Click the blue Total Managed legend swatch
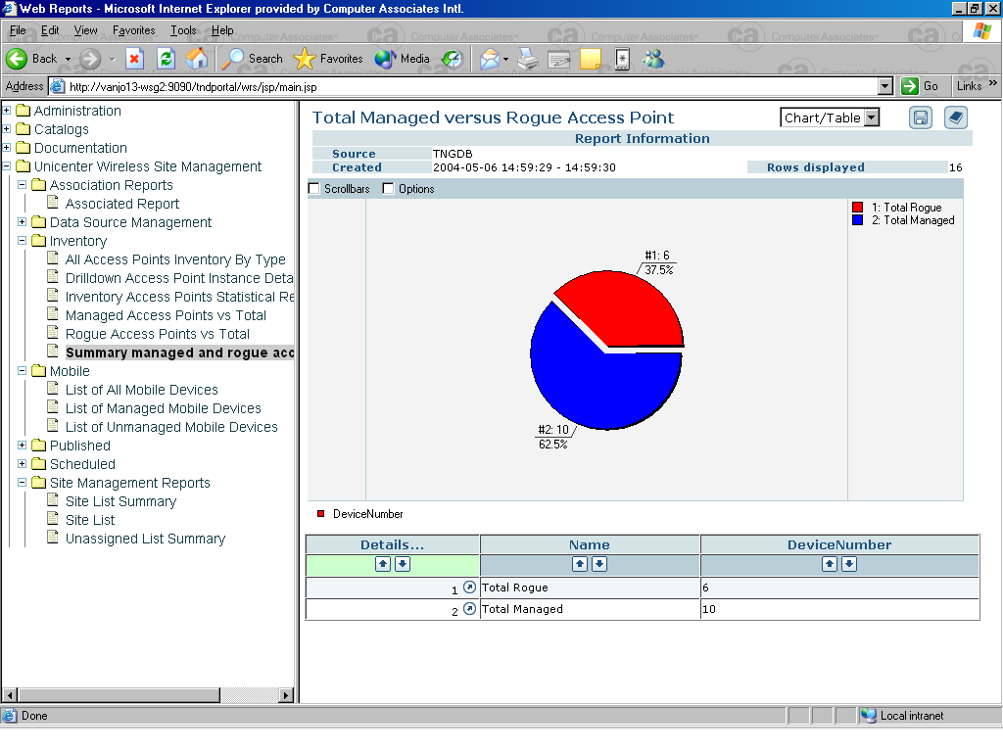 coord(858,220)
